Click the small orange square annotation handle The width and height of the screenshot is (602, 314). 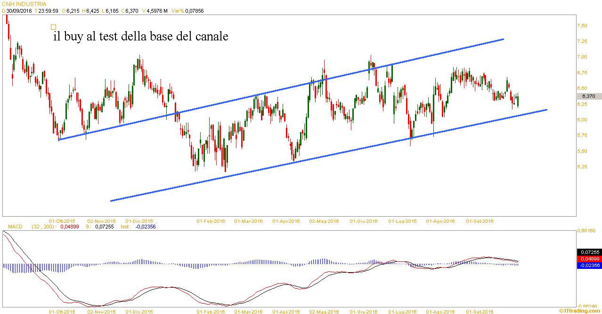click(x=53, y=27)
